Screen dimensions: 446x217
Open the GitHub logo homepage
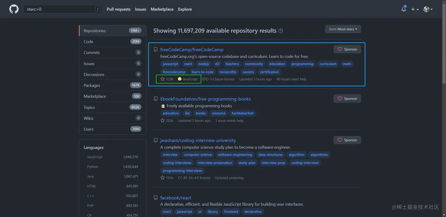[x=14, y=9]
